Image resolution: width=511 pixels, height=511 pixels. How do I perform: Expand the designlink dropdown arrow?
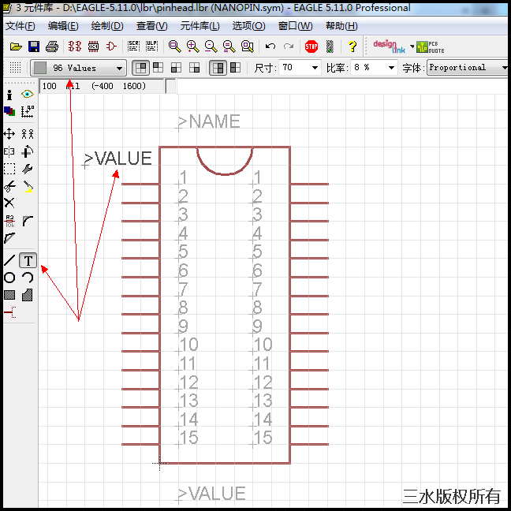pos(412,47)
